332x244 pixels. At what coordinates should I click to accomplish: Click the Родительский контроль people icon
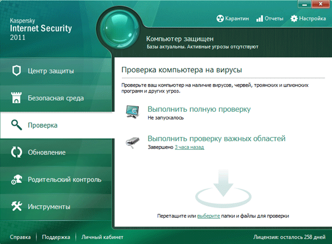17,180
